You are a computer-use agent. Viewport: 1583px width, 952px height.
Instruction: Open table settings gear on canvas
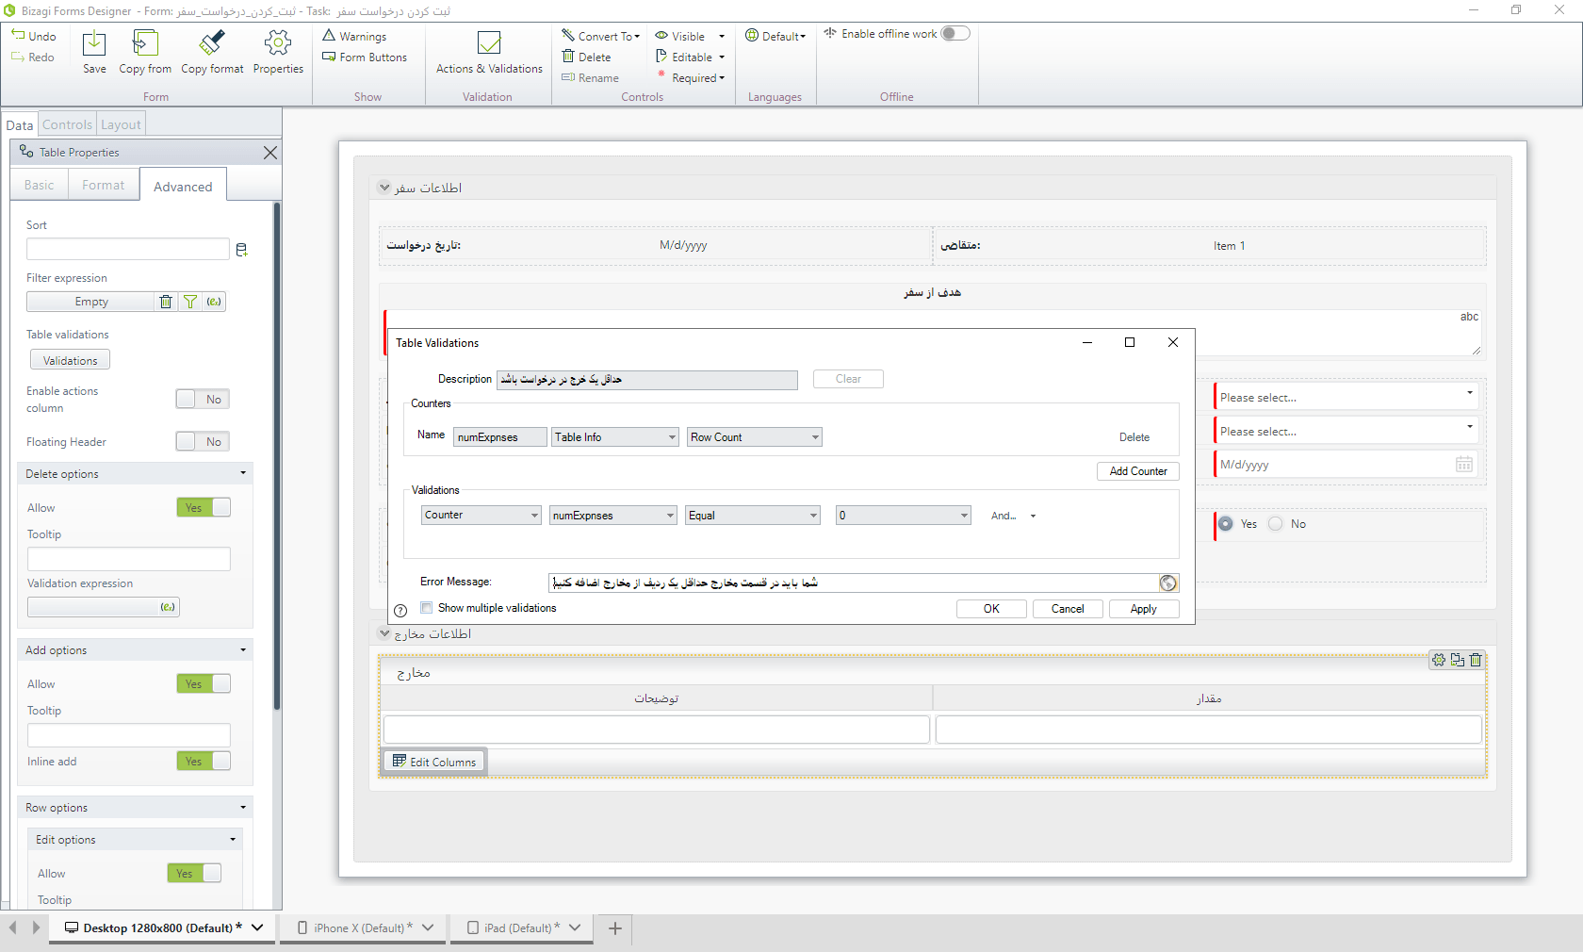click(1439, 660)
